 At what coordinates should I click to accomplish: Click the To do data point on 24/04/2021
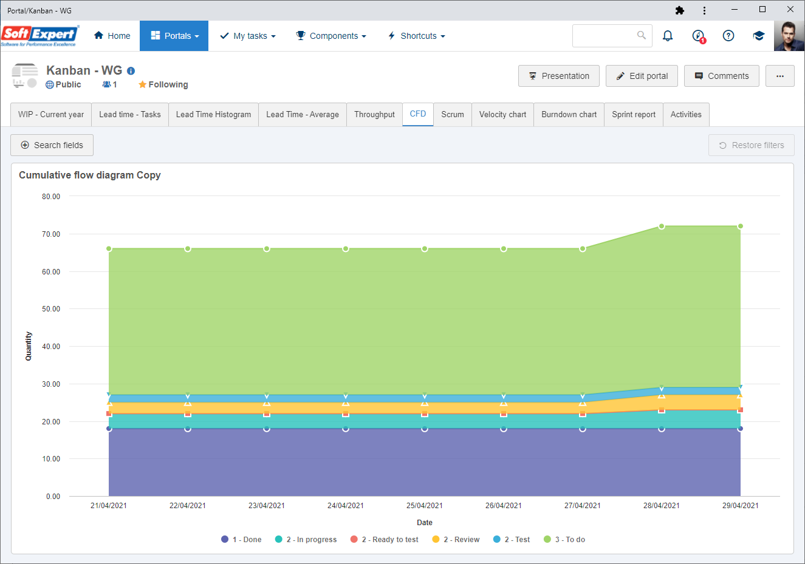346,249
